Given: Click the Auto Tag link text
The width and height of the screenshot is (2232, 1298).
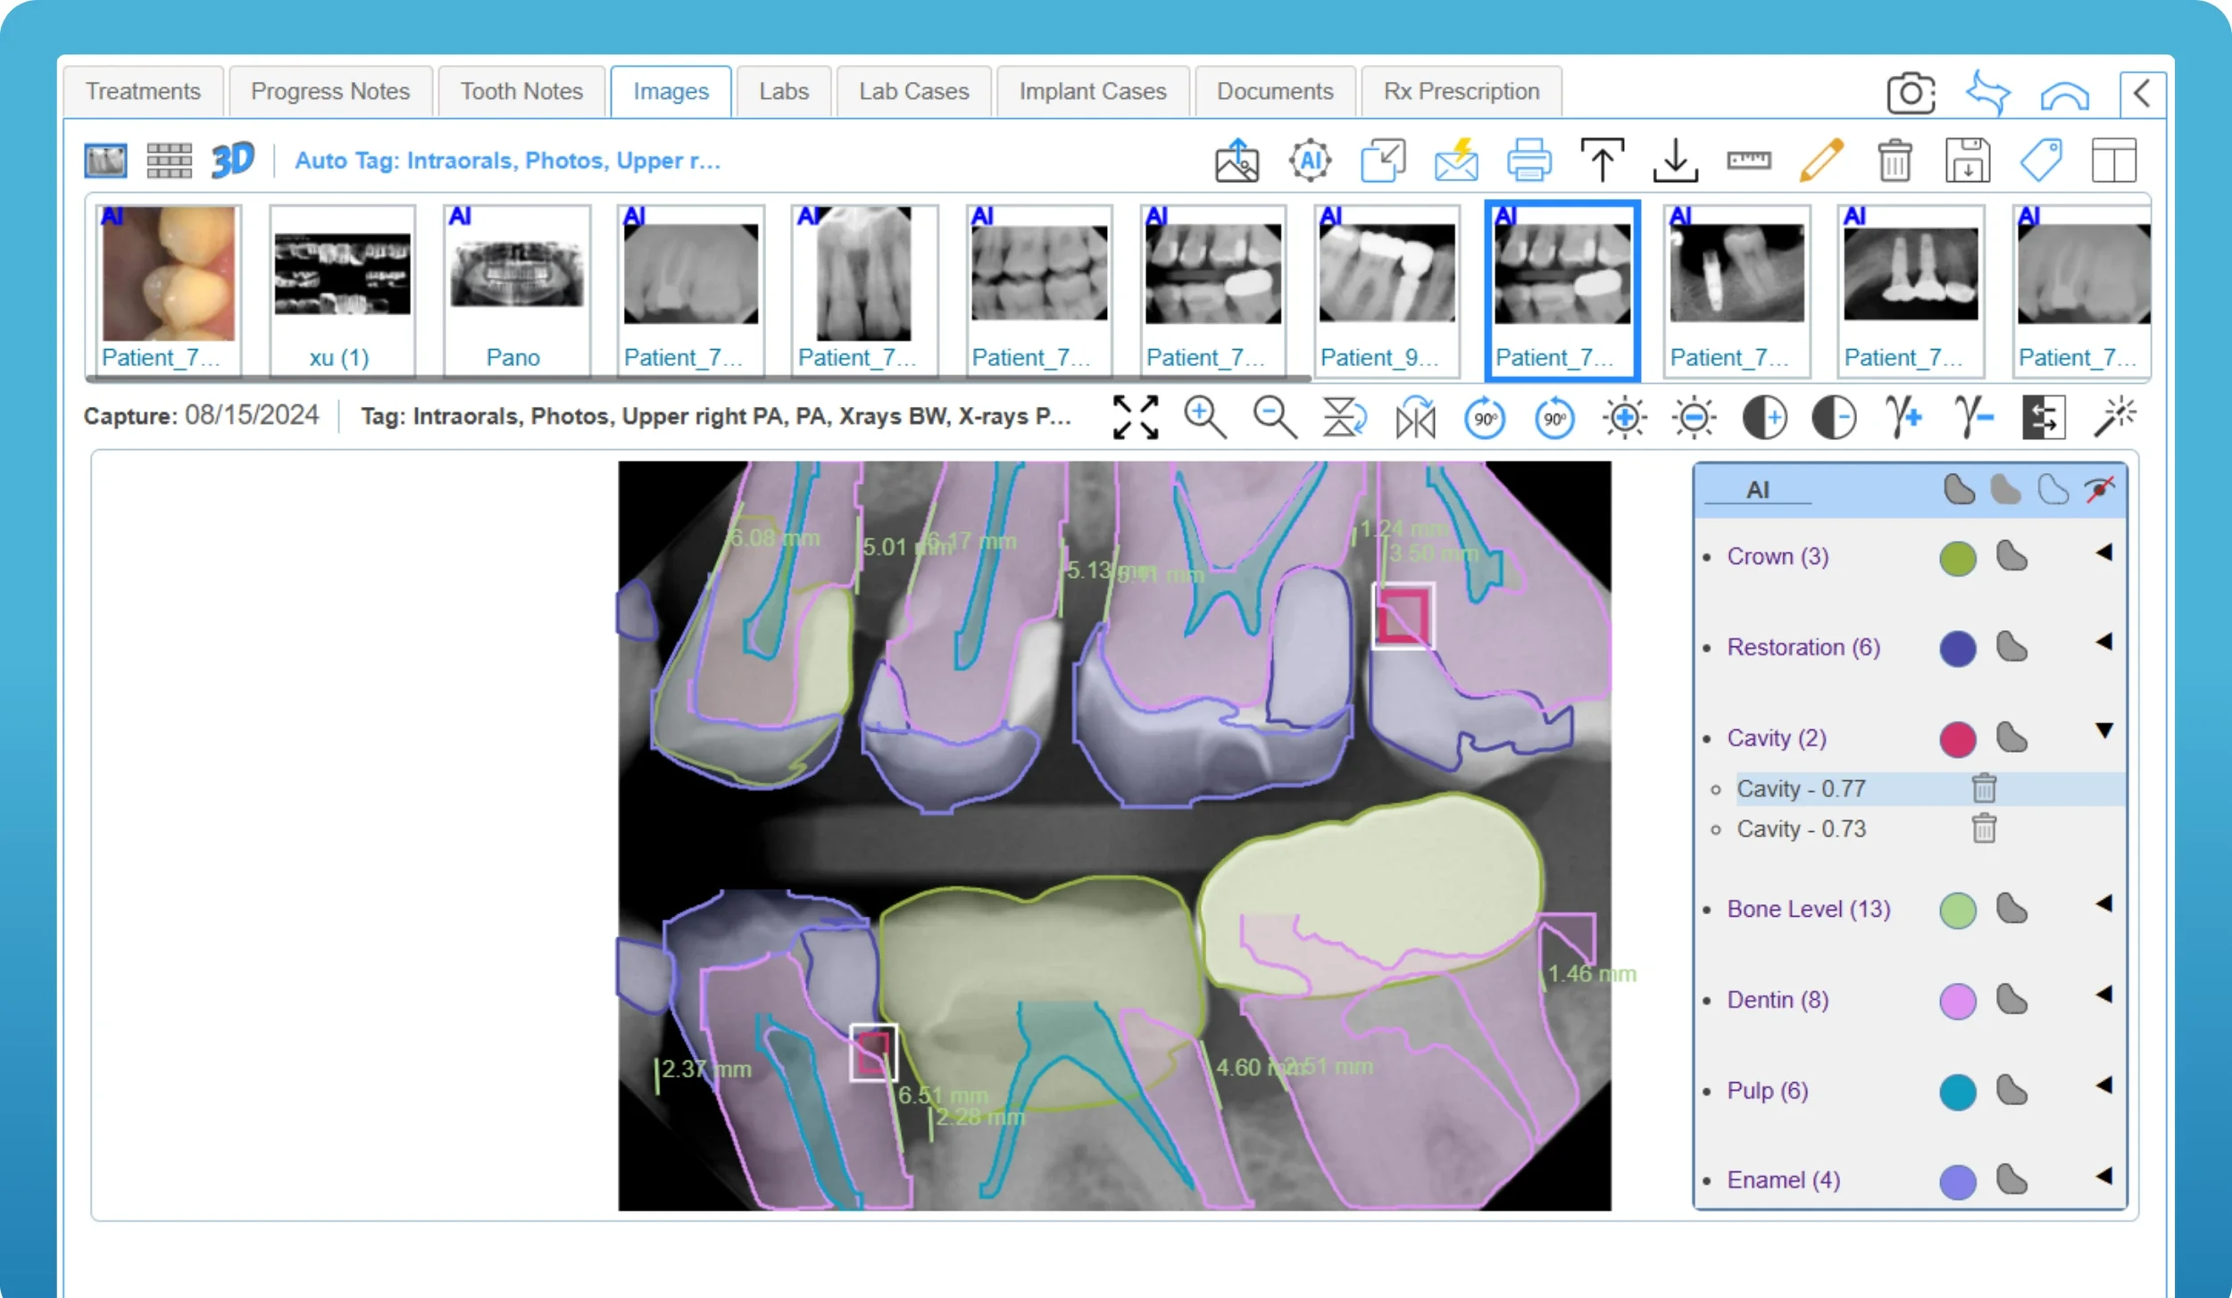Looking at the screenshot, I should click(507, 161).
